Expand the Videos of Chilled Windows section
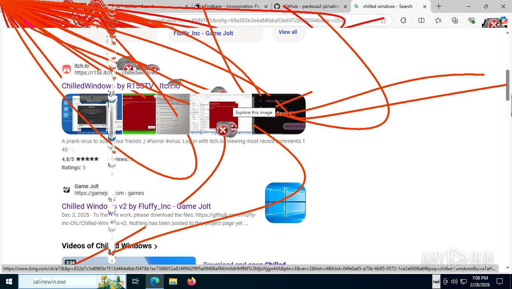Image resolution: width=512 pixels, height=289 pixels. tap(110, 246)
